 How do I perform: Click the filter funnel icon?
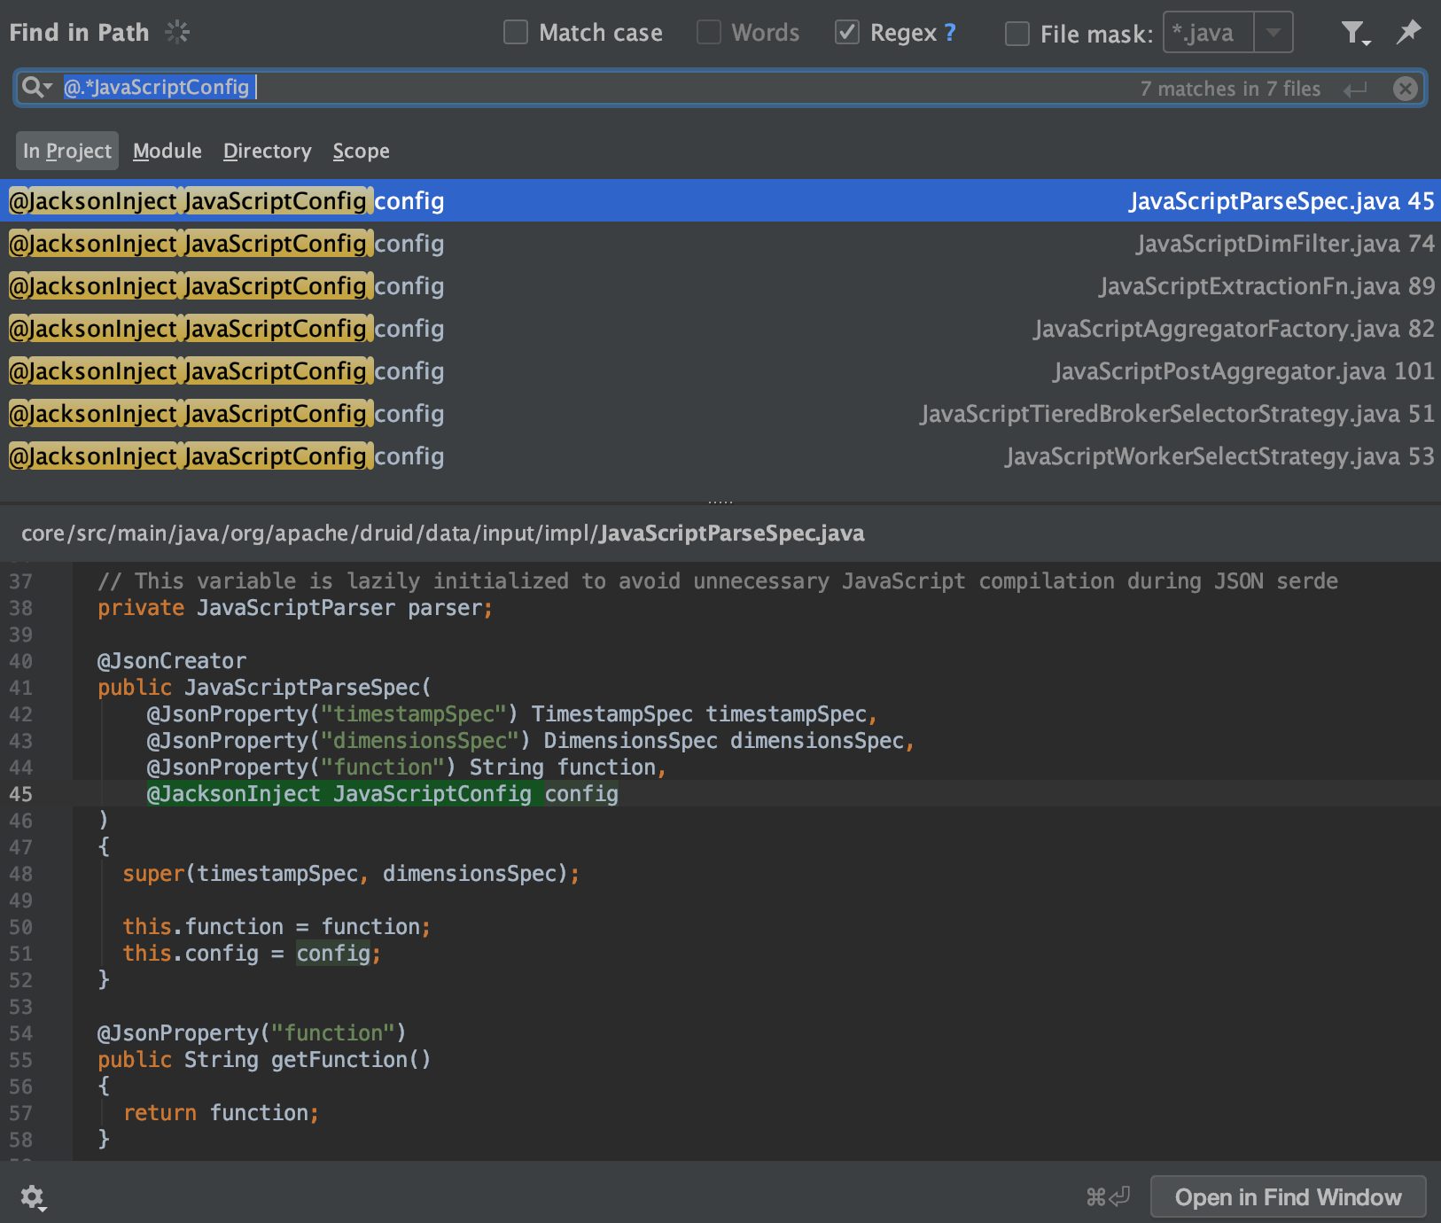point(1353,34)
